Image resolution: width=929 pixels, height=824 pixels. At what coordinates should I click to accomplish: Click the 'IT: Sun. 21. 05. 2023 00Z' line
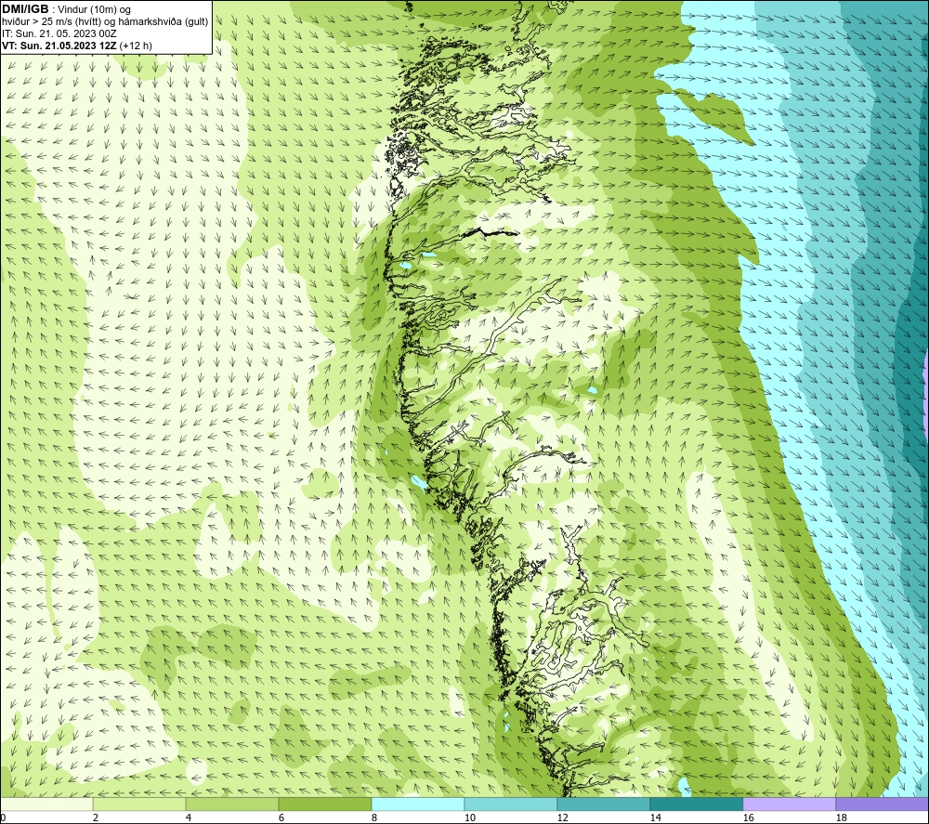click(59, 33)
